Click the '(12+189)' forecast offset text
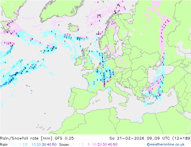Screen dimensions: 191x147 click(182, 138)
